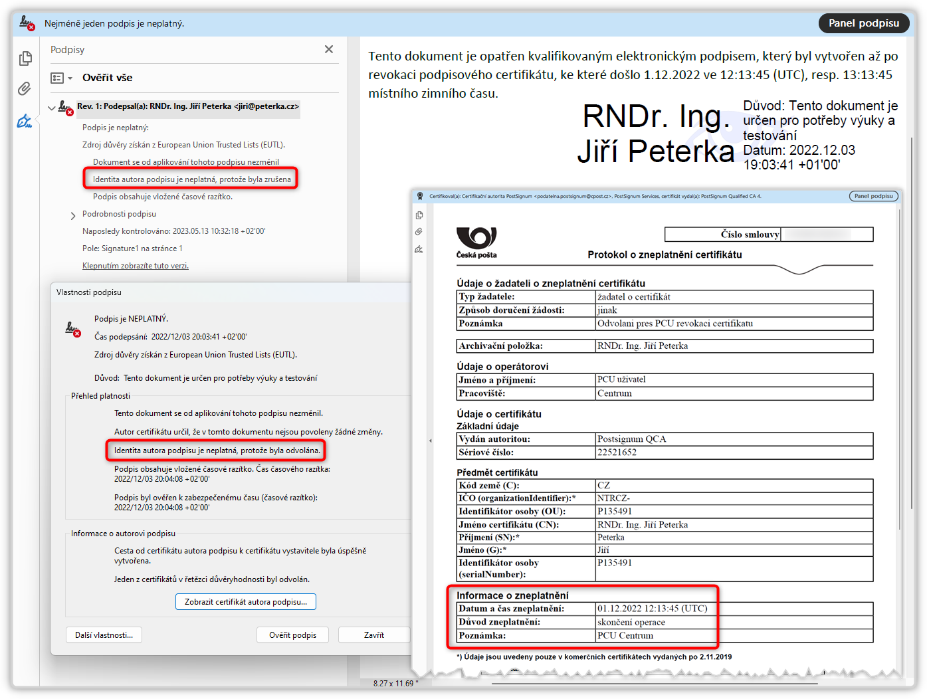Open Zobrazit certifikát autora podpisu
This screenshot has width=927, height=699.
[x=245, y=602]
